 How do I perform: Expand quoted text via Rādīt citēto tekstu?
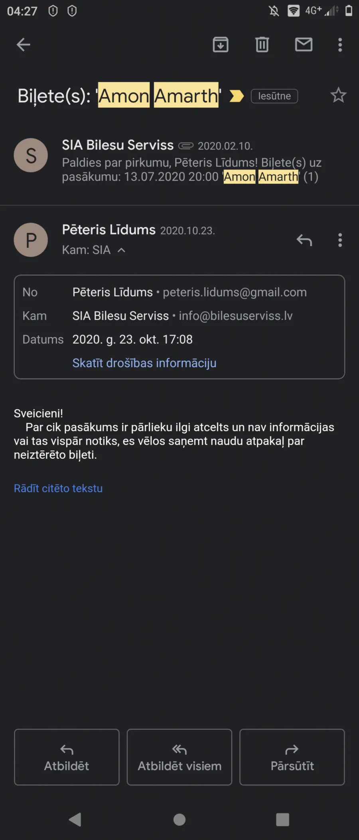(58, 488)
